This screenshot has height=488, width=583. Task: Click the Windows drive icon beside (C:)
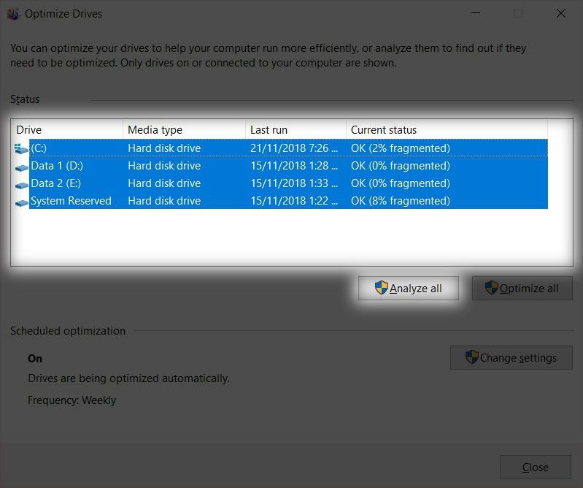tap(21, 148)
